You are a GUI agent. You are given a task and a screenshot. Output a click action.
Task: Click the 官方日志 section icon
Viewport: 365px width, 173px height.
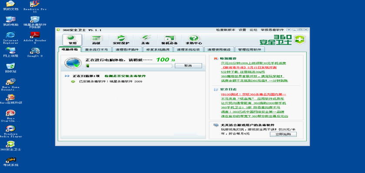tap(216, 89)
